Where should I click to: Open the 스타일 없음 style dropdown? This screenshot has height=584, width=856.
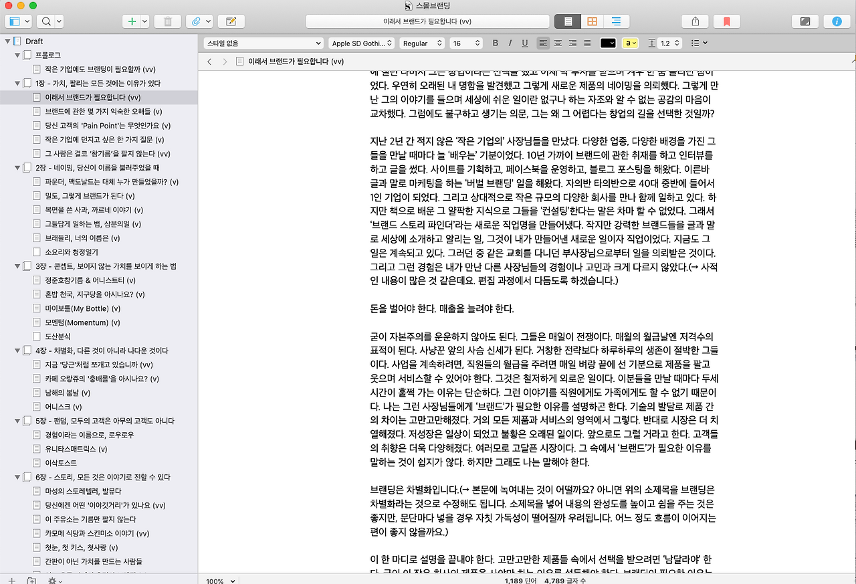pyautogui.click(x=263, y=43)
